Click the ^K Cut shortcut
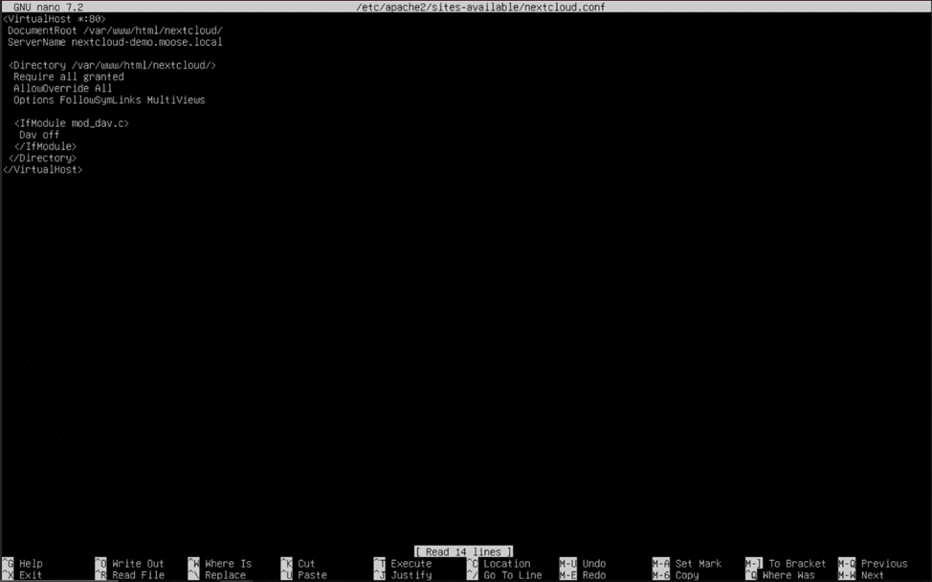Viewport: 932px width, 582px height. 298,564
